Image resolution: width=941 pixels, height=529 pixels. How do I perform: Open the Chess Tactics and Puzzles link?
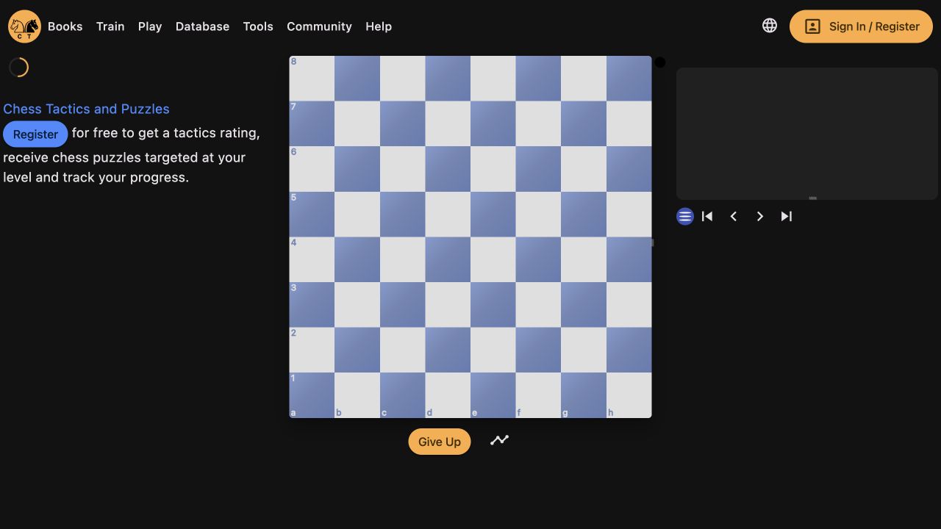click(86, 109)
